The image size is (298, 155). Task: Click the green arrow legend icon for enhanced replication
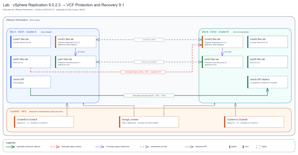pyautogui.click(x=10, y=147)
